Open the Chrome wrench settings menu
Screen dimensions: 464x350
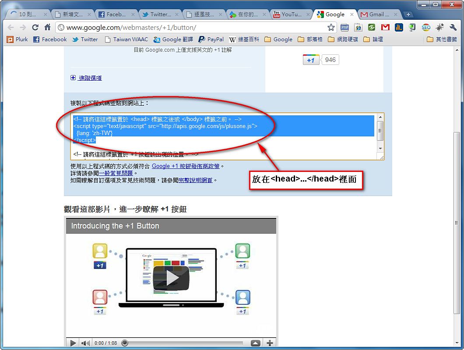click(x=453, y=28)
